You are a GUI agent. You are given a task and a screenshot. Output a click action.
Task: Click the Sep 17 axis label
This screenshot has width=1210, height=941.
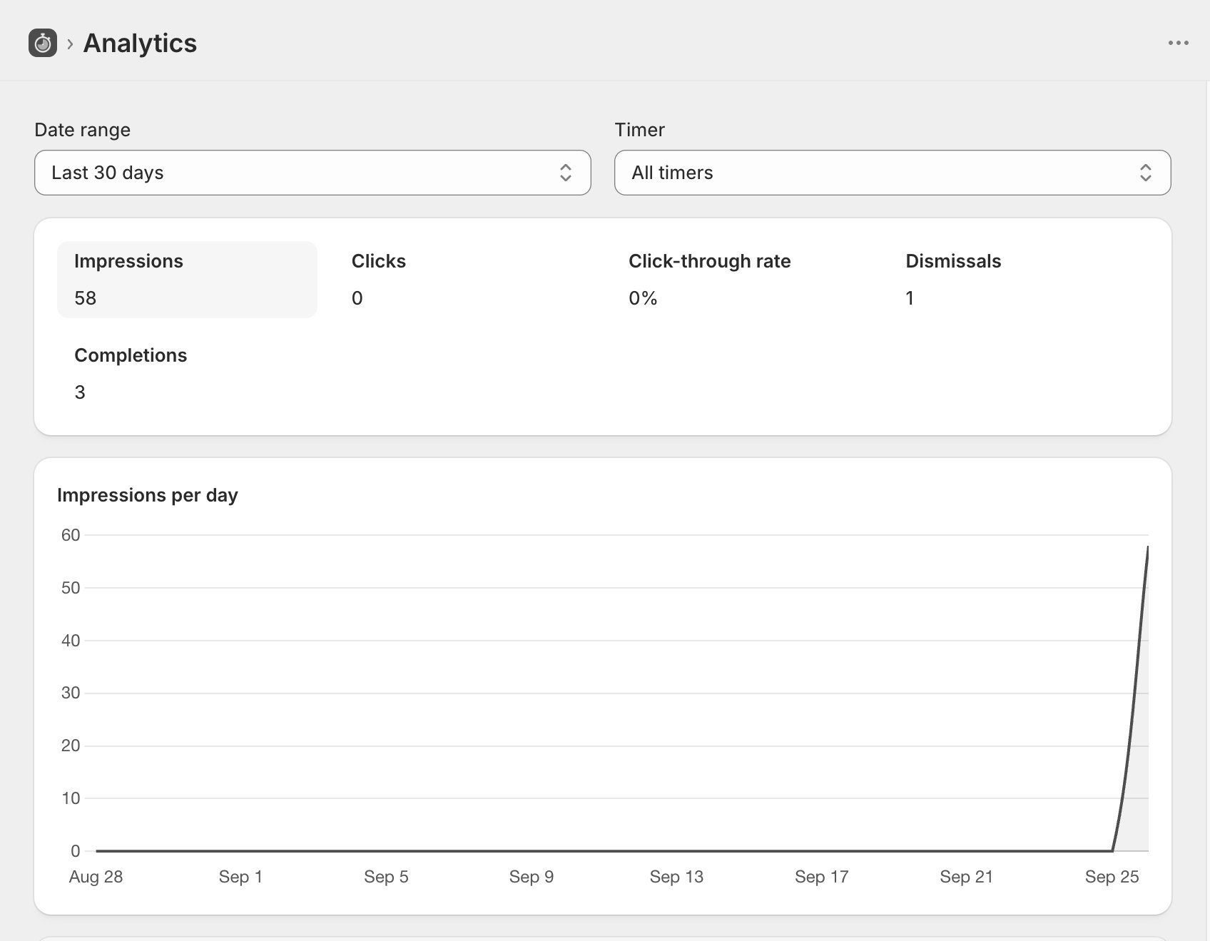(x=822, y=877)
